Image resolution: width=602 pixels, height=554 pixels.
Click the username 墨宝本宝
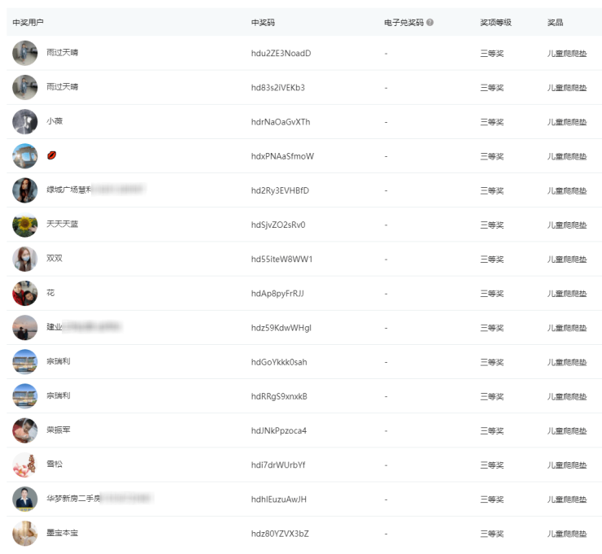[62, 533]
